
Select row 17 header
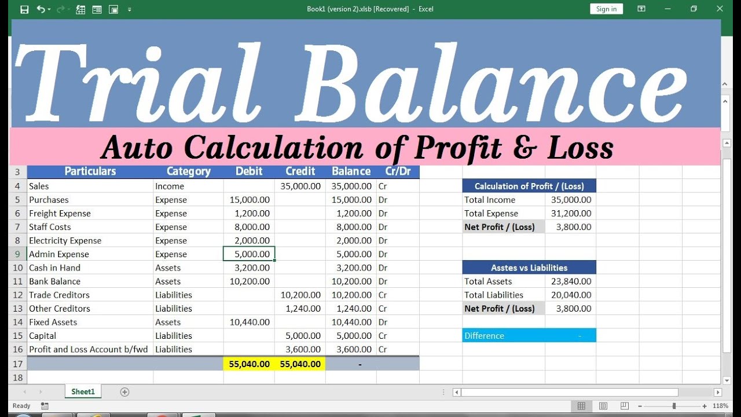pos(17,364)
